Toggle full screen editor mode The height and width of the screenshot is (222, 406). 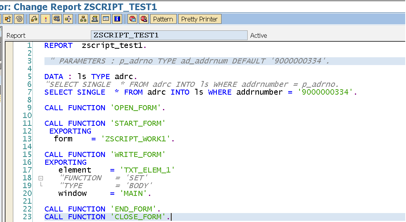tap(105, 19)
